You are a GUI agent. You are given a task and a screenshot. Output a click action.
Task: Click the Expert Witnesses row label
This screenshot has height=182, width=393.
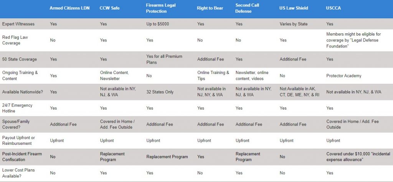pyautogui.click(x=18, y=24)
